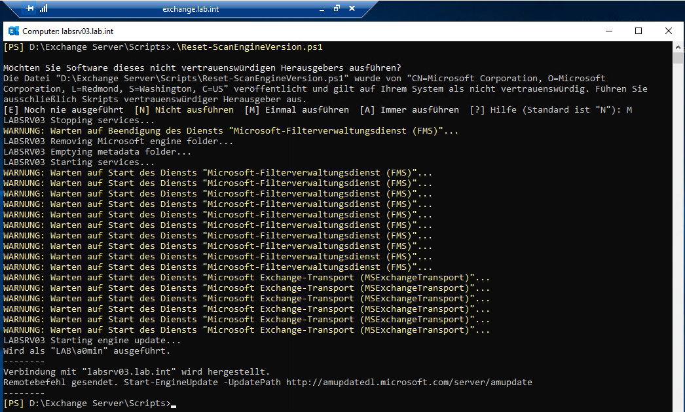Maximize the labsrv03.lab.int shell window
Viewport: 685px width, 412px height.
(639, 31)
